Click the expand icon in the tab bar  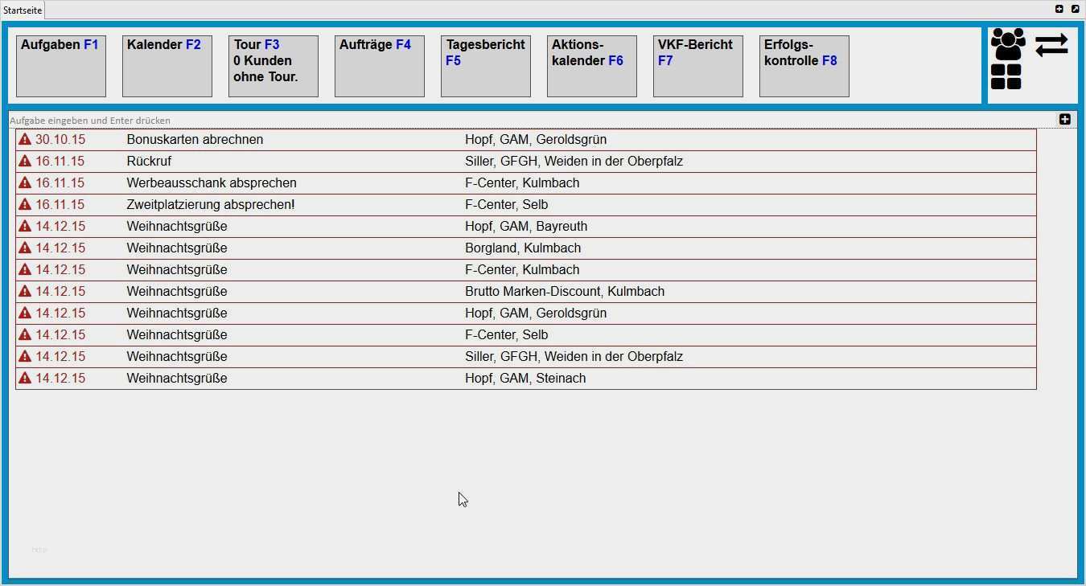click(x=1075, y=9)
